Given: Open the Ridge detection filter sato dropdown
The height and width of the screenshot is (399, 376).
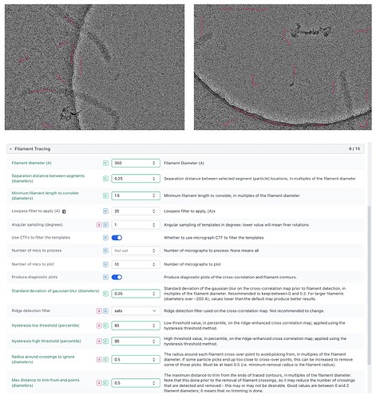Looking at the screenshot, I should coord(136,310).
